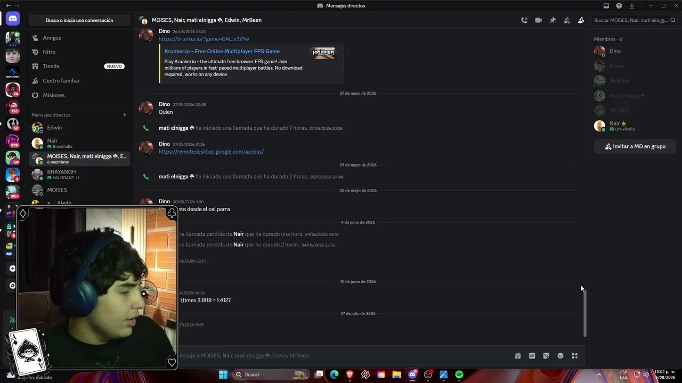This screenshot has height=383, width=682.
Task: Click the Add a Server plus button
Action: (13, 269)
